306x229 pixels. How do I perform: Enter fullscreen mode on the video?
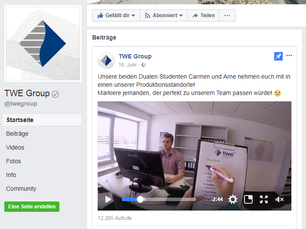(264, 199)
